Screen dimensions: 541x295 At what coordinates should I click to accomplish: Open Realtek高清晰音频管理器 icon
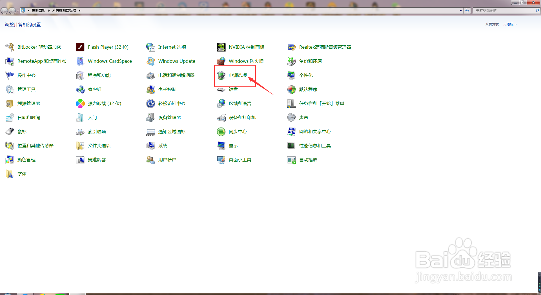click(292, 47)
